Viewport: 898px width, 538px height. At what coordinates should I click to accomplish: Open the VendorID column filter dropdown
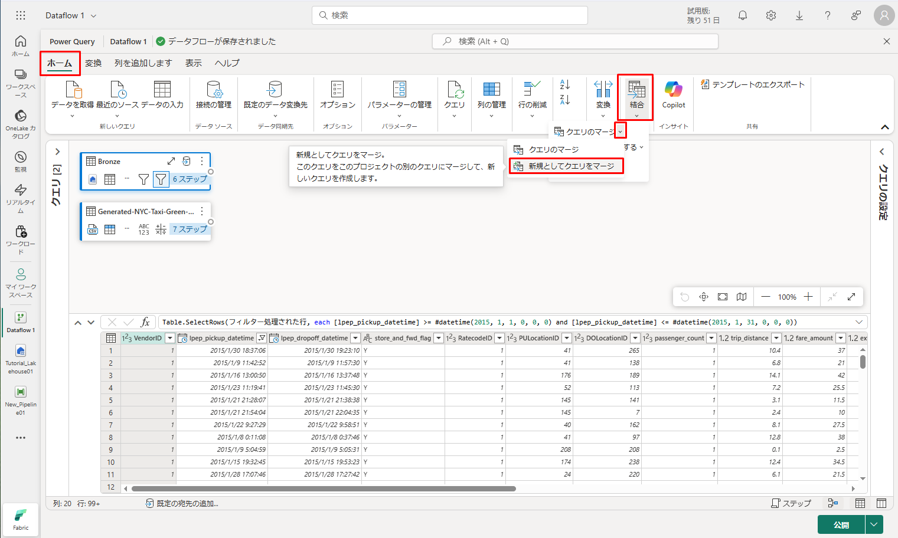[170, 338]
